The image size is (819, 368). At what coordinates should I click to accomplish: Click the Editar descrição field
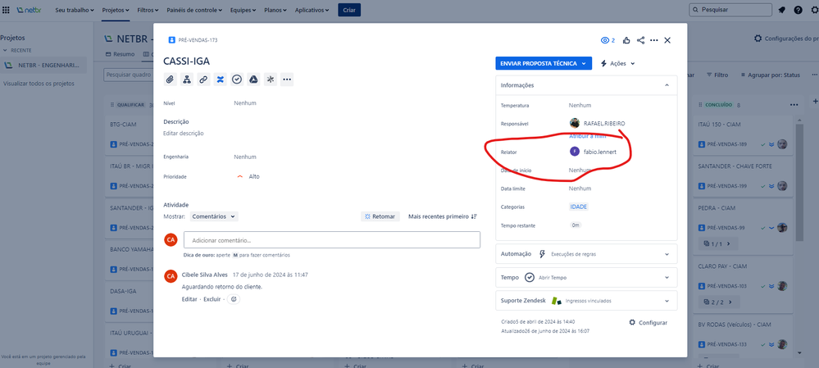[x=184, y=133]
